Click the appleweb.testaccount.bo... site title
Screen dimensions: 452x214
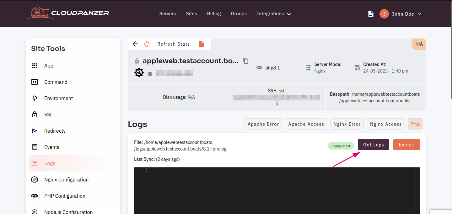(x=191, y=61)
